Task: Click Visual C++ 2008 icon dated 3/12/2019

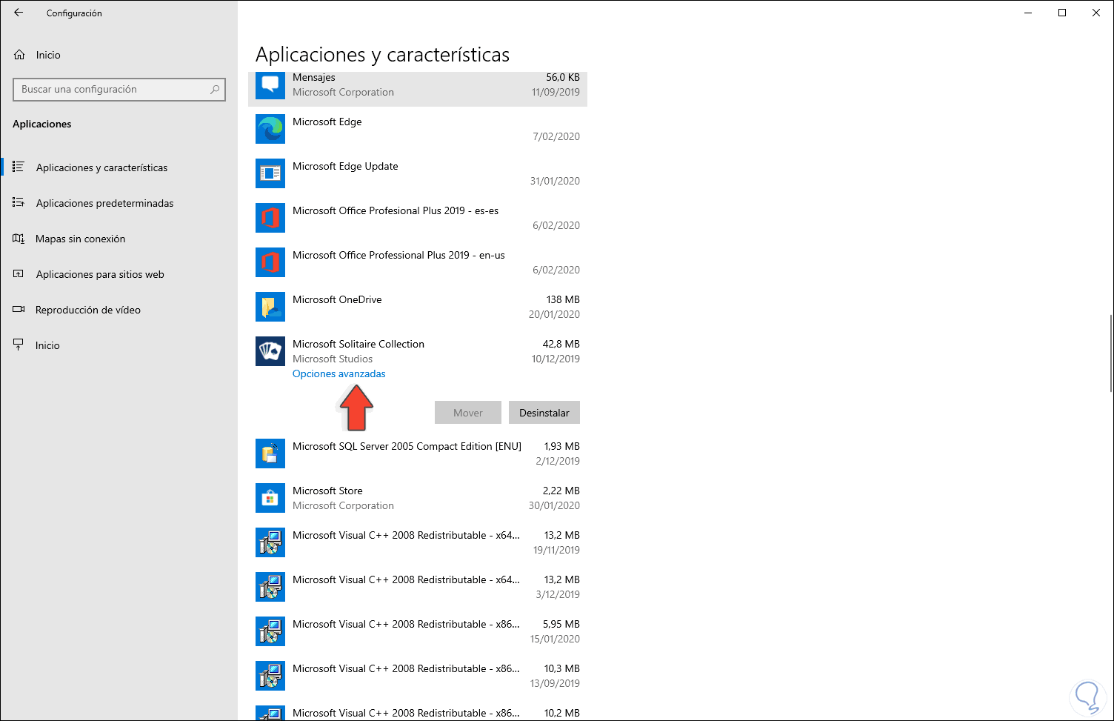Action: click(270, 587)
